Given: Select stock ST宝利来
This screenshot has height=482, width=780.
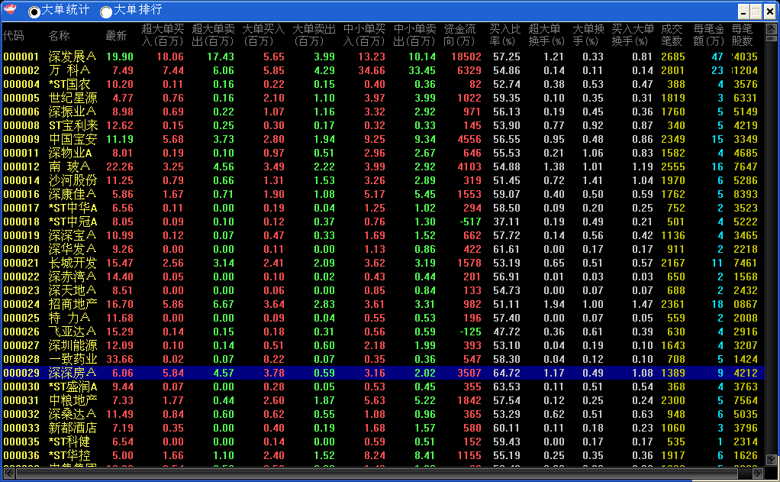Looking at the screenshot, I should coord(73,125).
